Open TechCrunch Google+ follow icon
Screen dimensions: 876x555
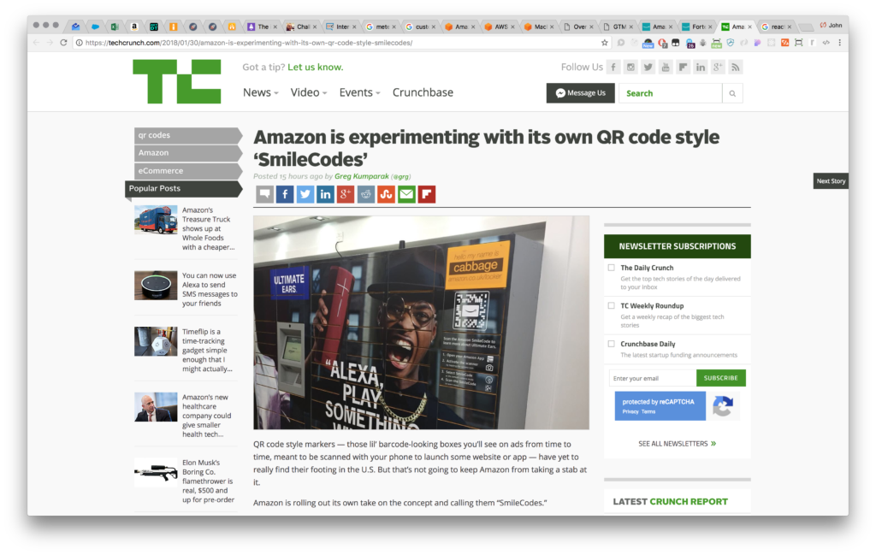(718, 68)
